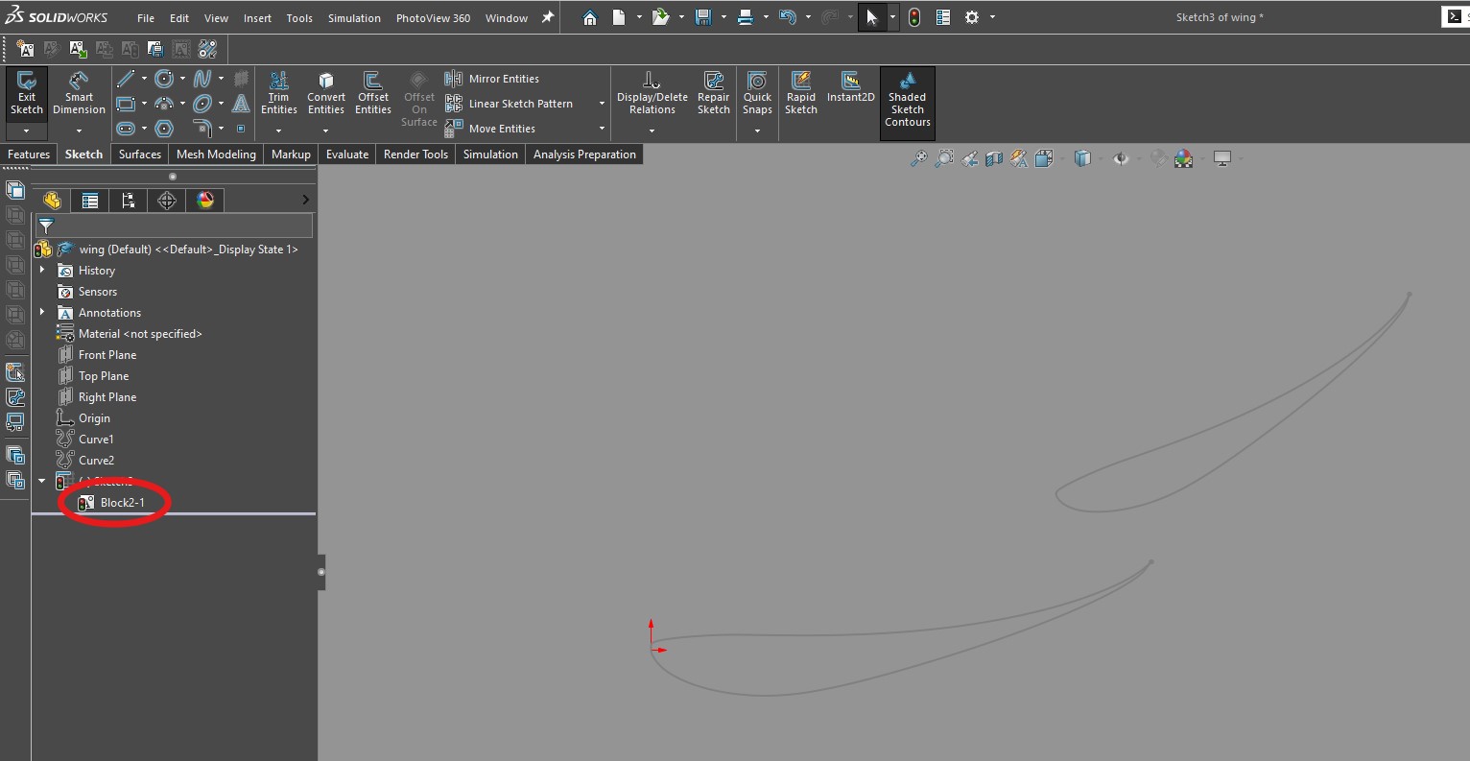Select the Sketch Fillet tool

pos(202,129)
